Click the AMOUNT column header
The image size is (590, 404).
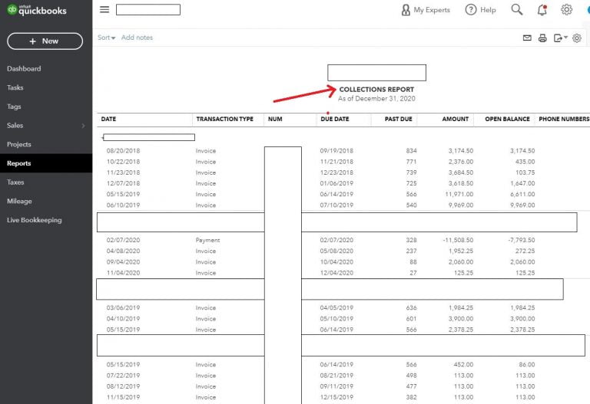[456, 119]
